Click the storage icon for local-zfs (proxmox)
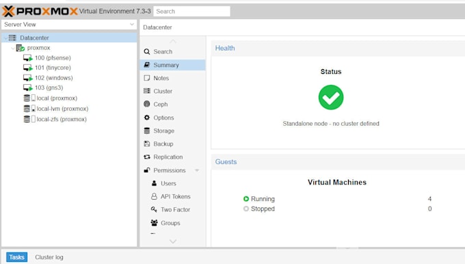Viewport: 465px width, 264px height. pos(29,119)
